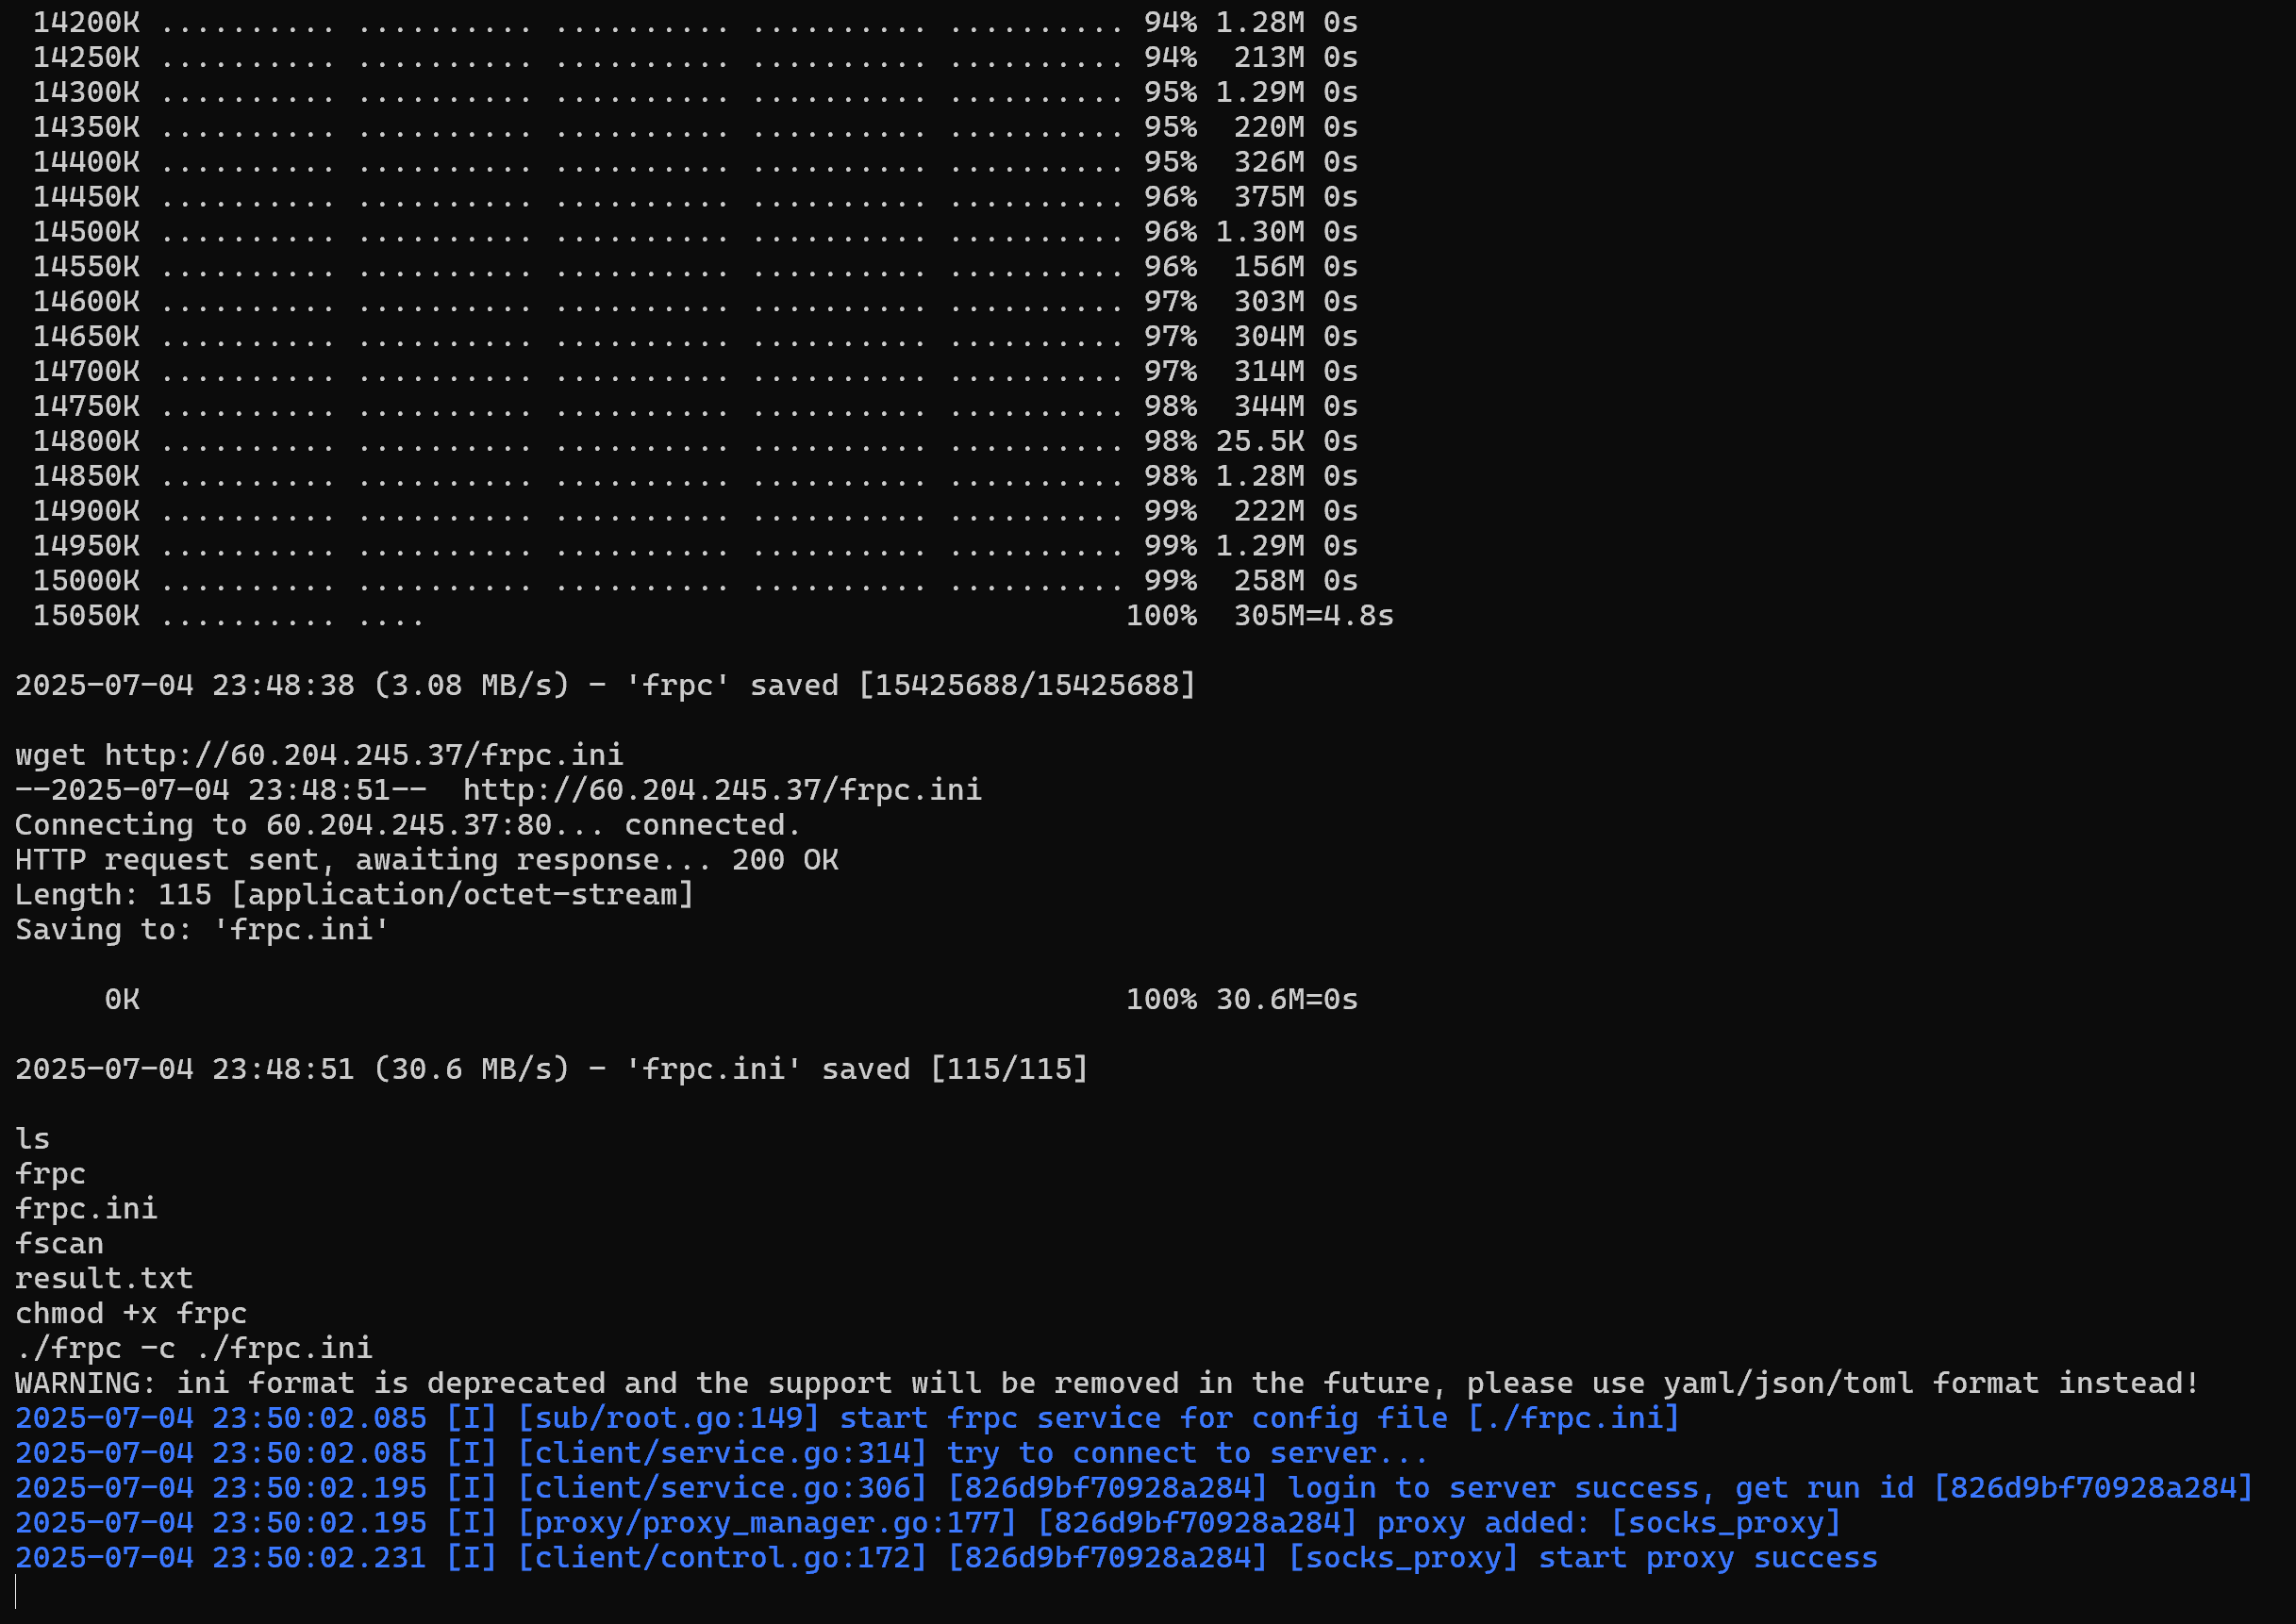Click the '14200K' download progress line
This screenshot has width=2296, height=1624.
coord(695,22)
